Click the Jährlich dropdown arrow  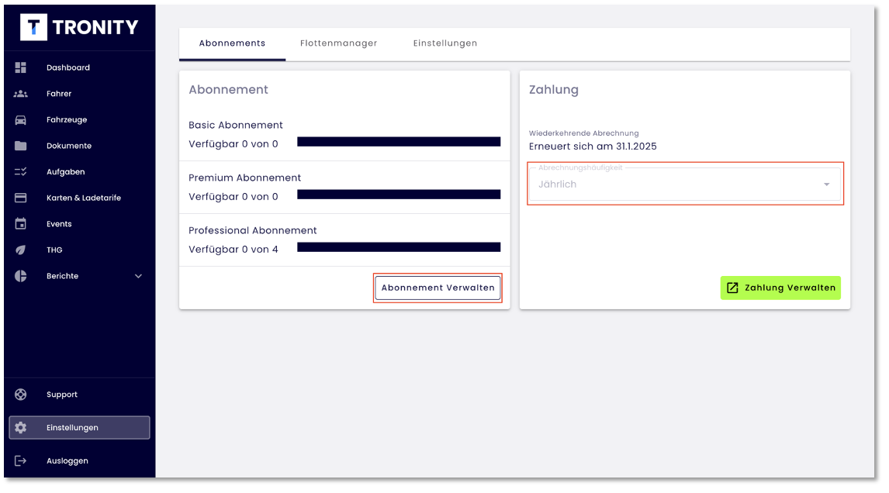point(826,184)
